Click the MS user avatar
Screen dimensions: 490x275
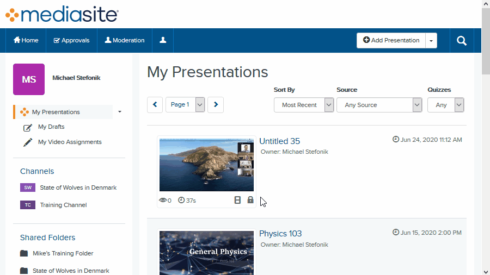[29, 79]
